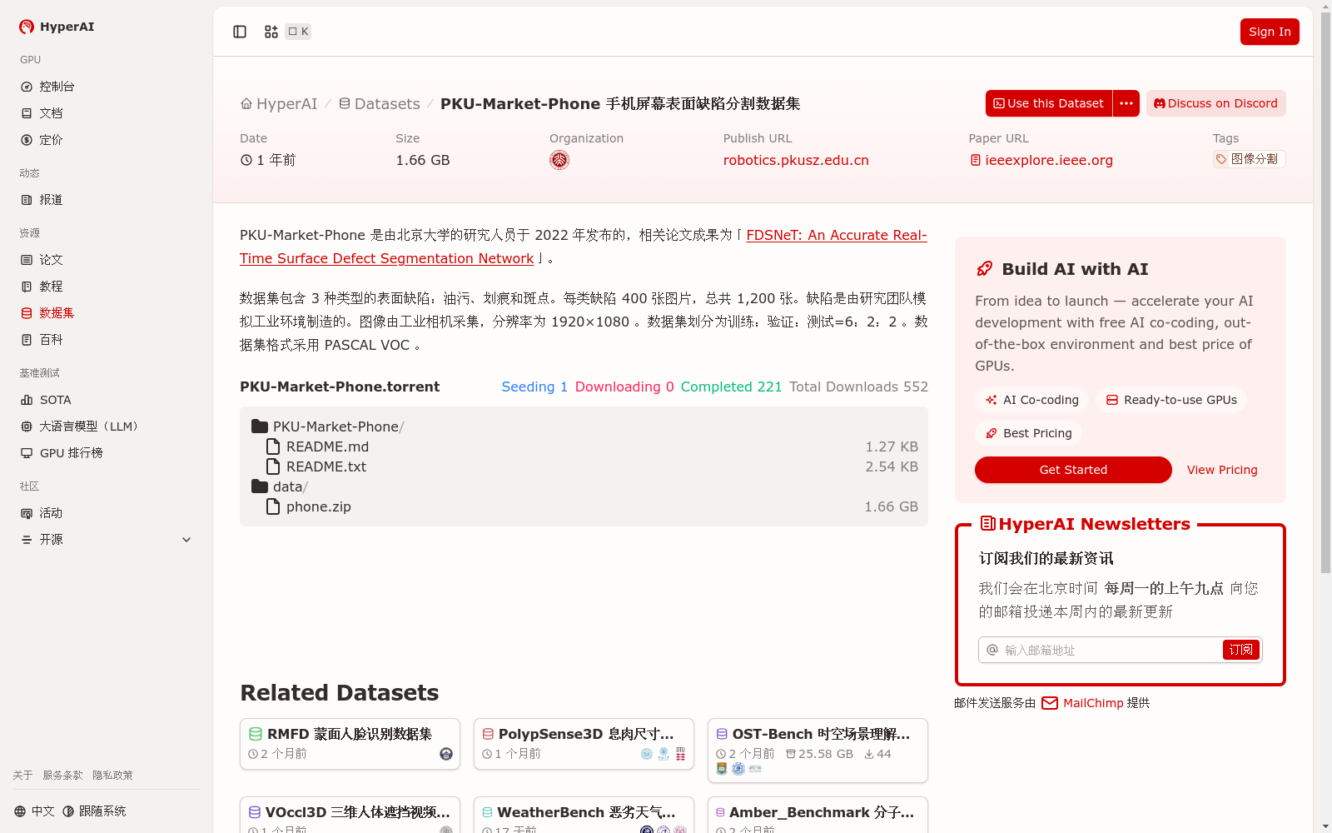Screen dimensions: 1332x833
Task: Click the Total Downloads 552 text
Action: click(x=858, y=387)
